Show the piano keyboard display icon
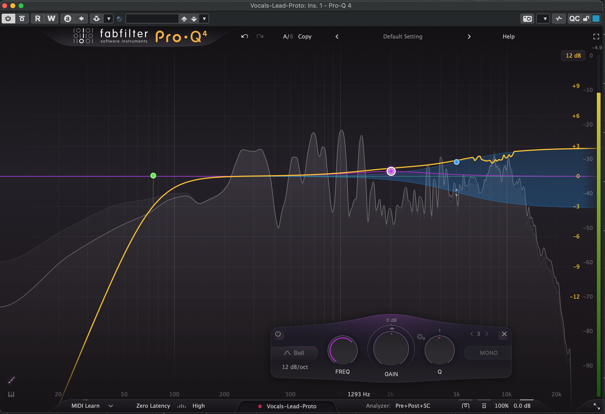Screen dimensions: 605x414 [x=11, y=394]
